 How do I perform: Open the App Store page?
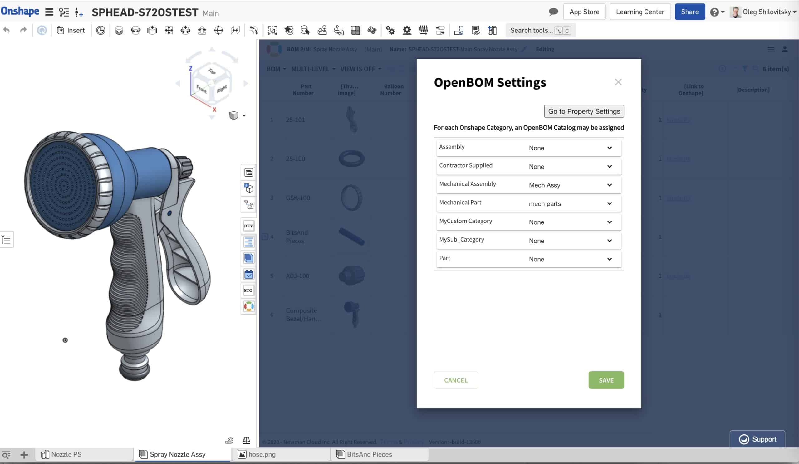click(x=585, y=12)
